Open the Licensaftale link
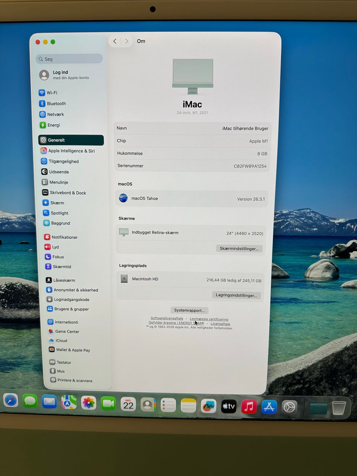Image resolution: width=357 pixels, height=476 pixels. pos(221,324)
